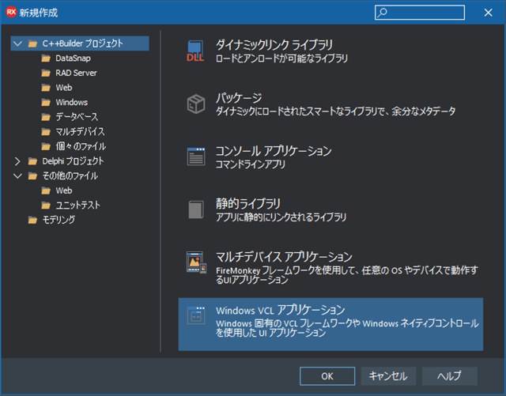506x396 pixels.
Task: Select the 個々のファイル category
Action: click(81, 146)
